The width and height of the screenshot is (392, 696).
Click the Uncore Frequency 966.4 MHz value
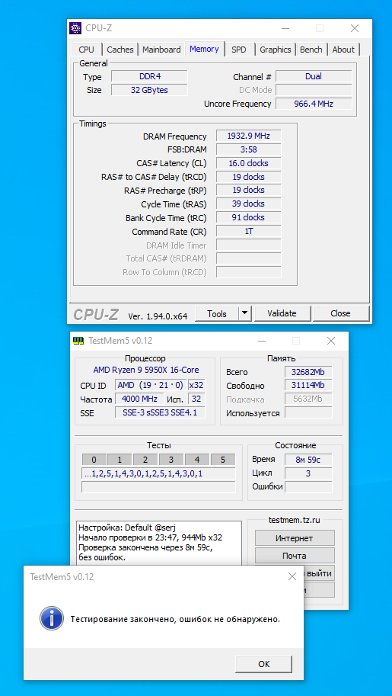(x=314, y=104)
